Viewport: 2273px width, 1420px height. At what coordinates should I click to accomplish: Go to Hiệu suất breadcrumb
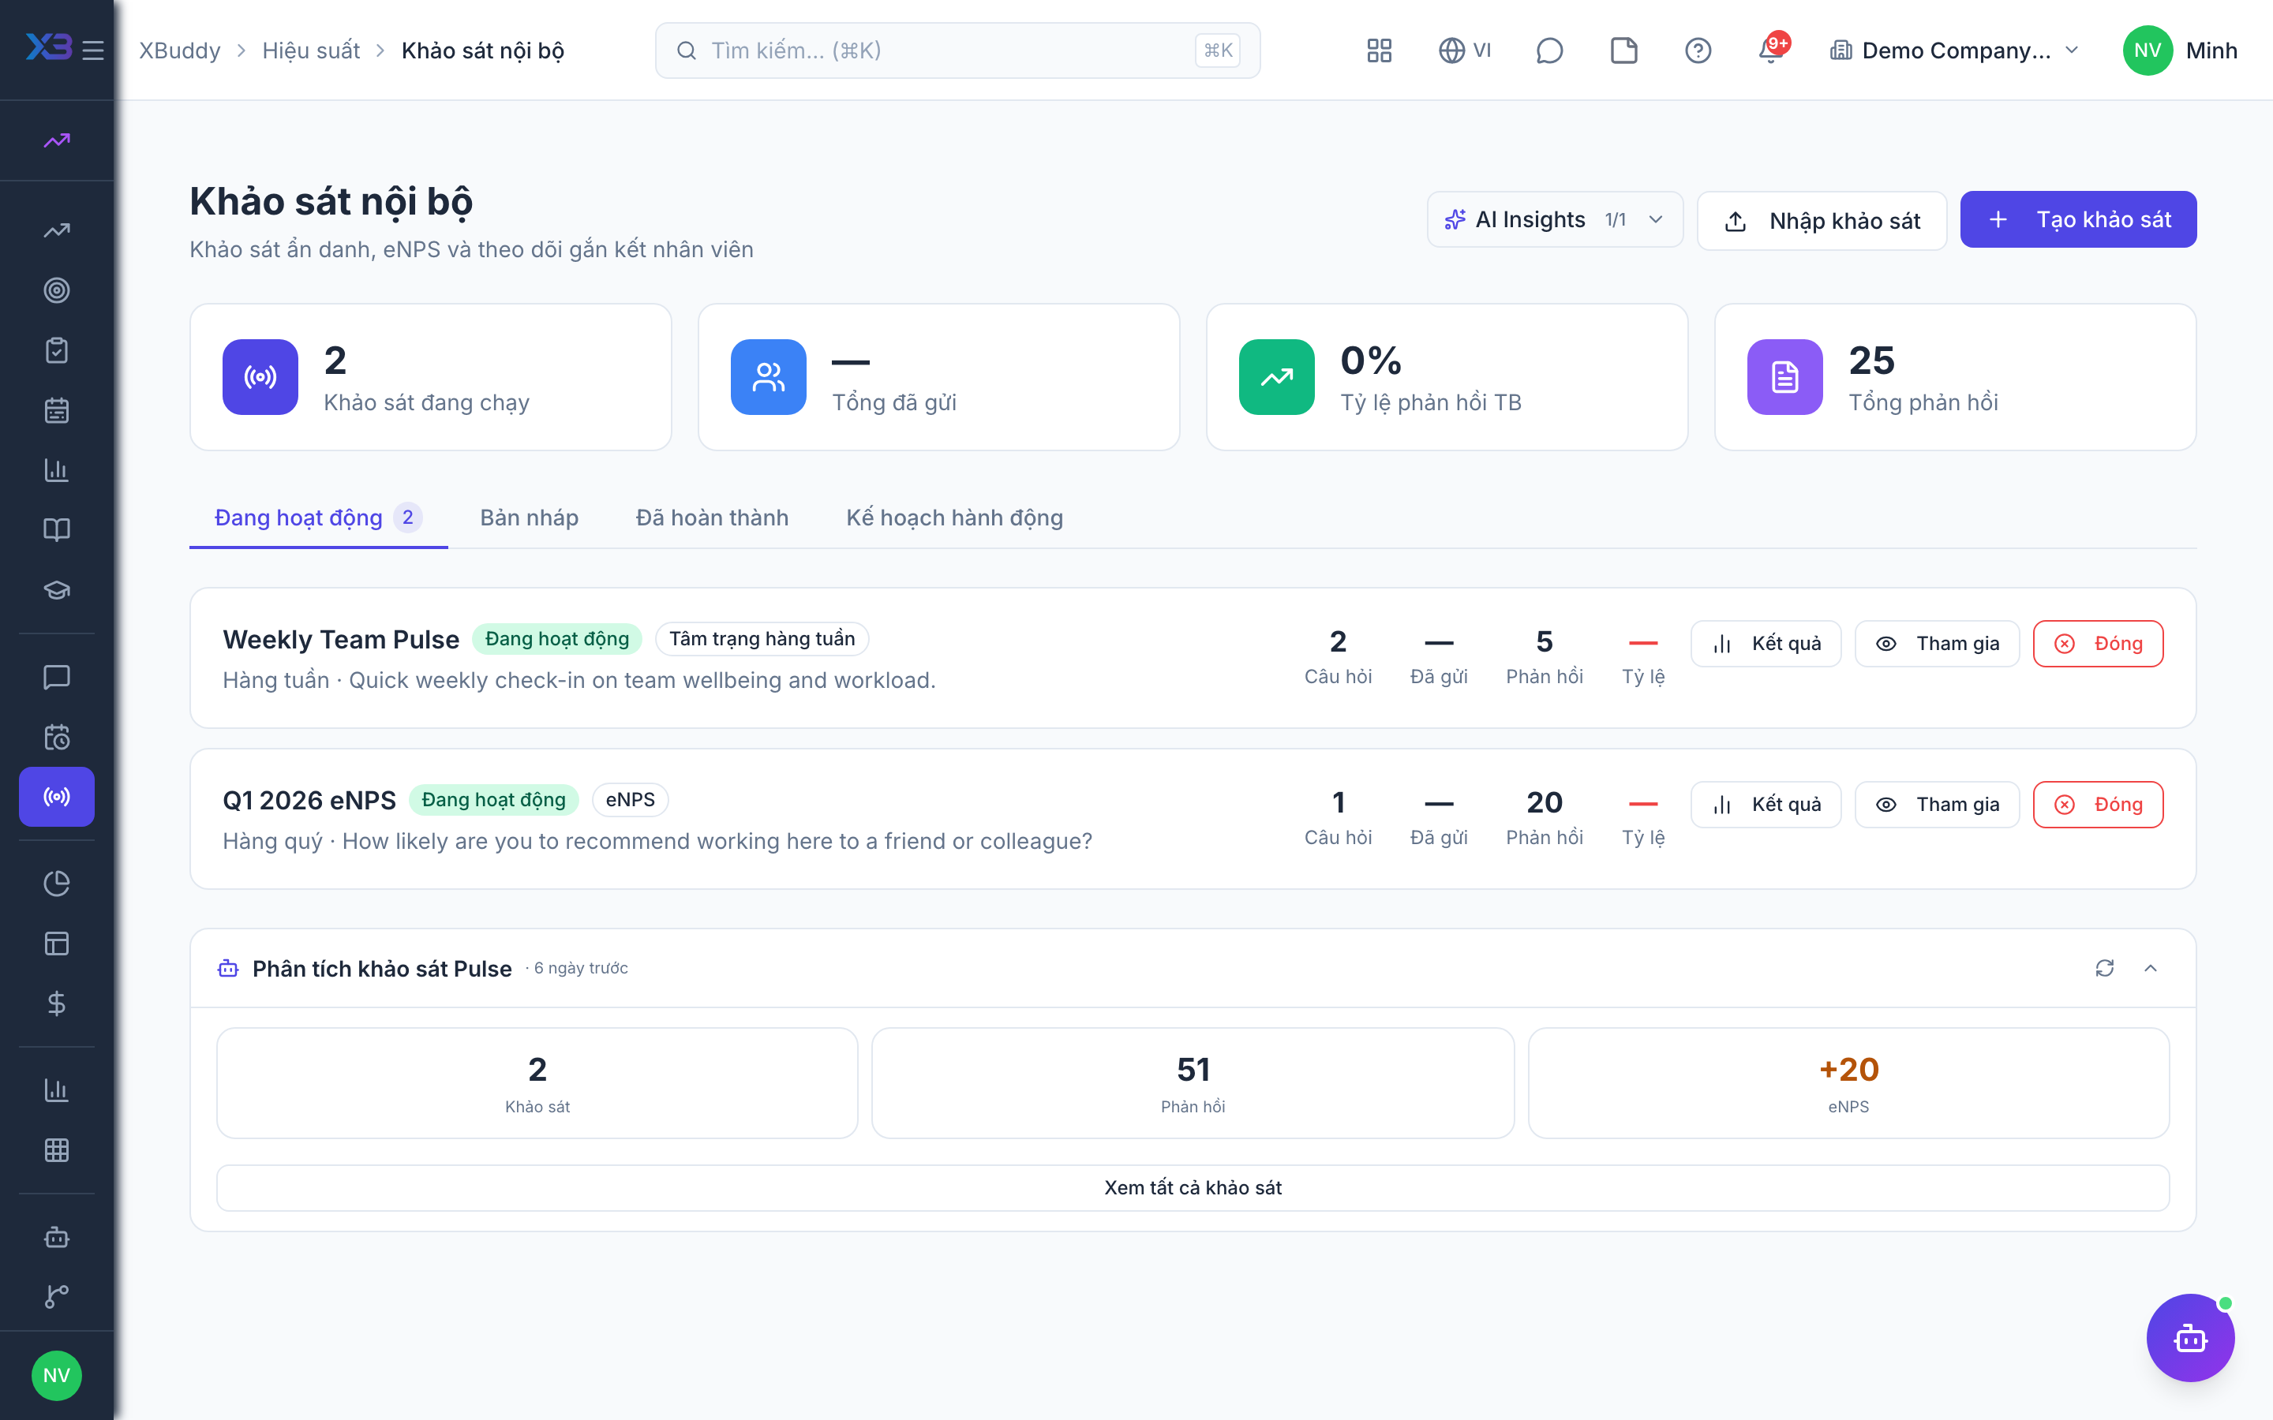pos(311,50)
